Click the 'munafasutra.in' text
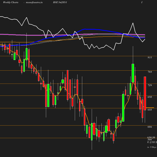 pos(34,3)
